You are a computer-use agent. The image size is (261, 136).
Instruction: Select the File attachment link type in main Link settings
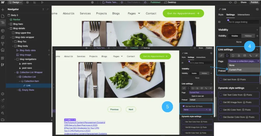[256, 56]
